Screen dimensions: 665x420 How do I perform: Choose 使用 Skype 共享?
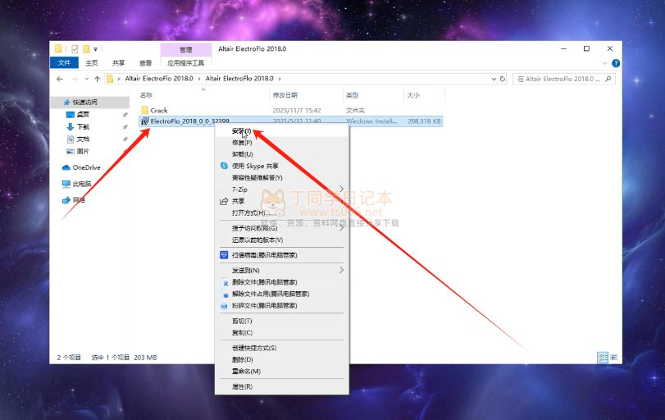(x=282, y=166)
